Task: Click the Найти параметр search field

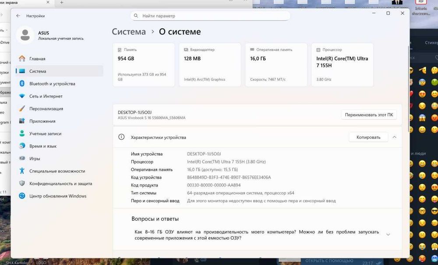Action: tap(210, 16)
